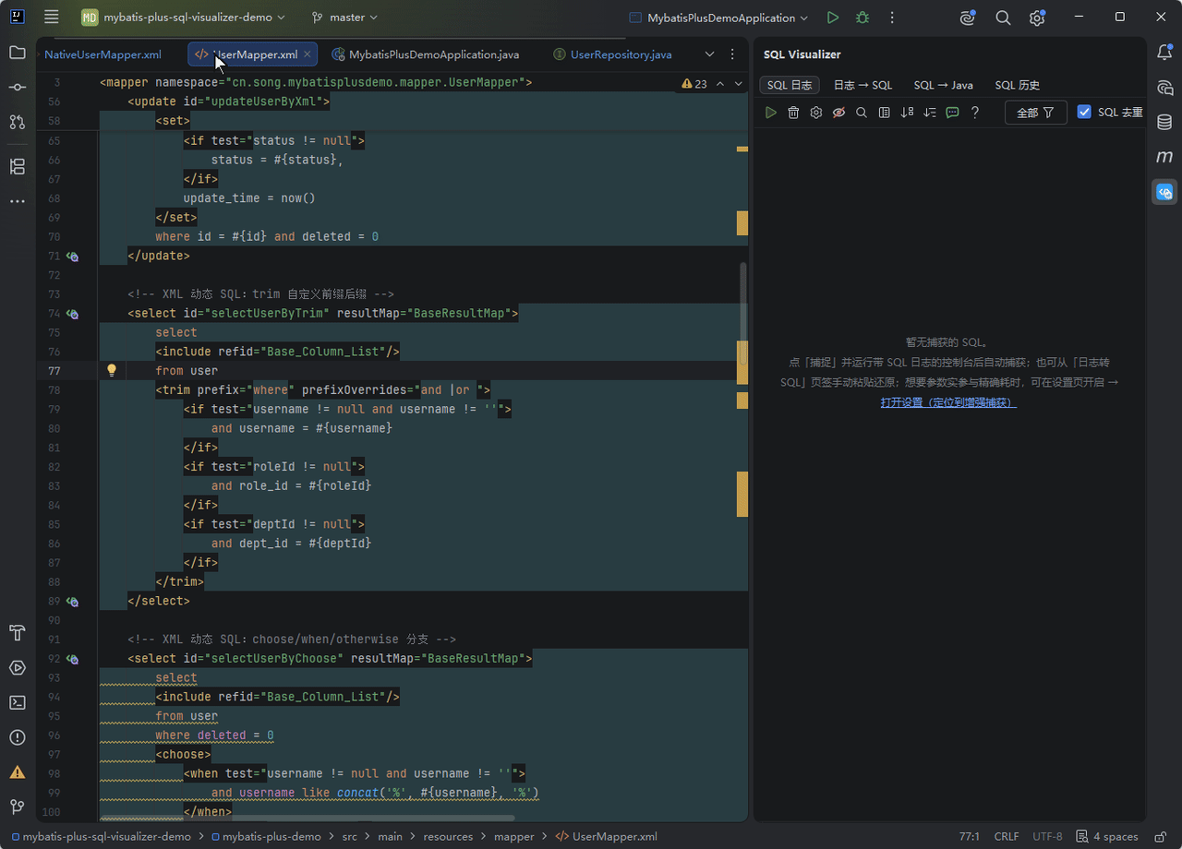Clear captured SQL with the trash icon

coord(793,113)
